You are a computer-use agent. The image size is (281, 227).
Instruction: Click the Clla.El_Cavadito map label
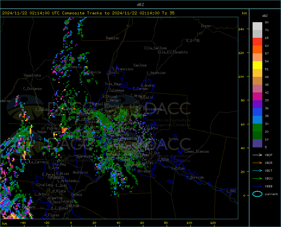point(173,52)
